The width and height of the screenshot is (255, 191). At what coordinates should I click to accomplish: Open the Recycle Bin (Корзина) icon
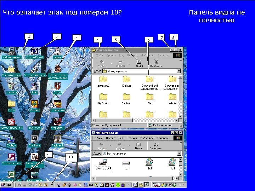(x=12, y=88)
